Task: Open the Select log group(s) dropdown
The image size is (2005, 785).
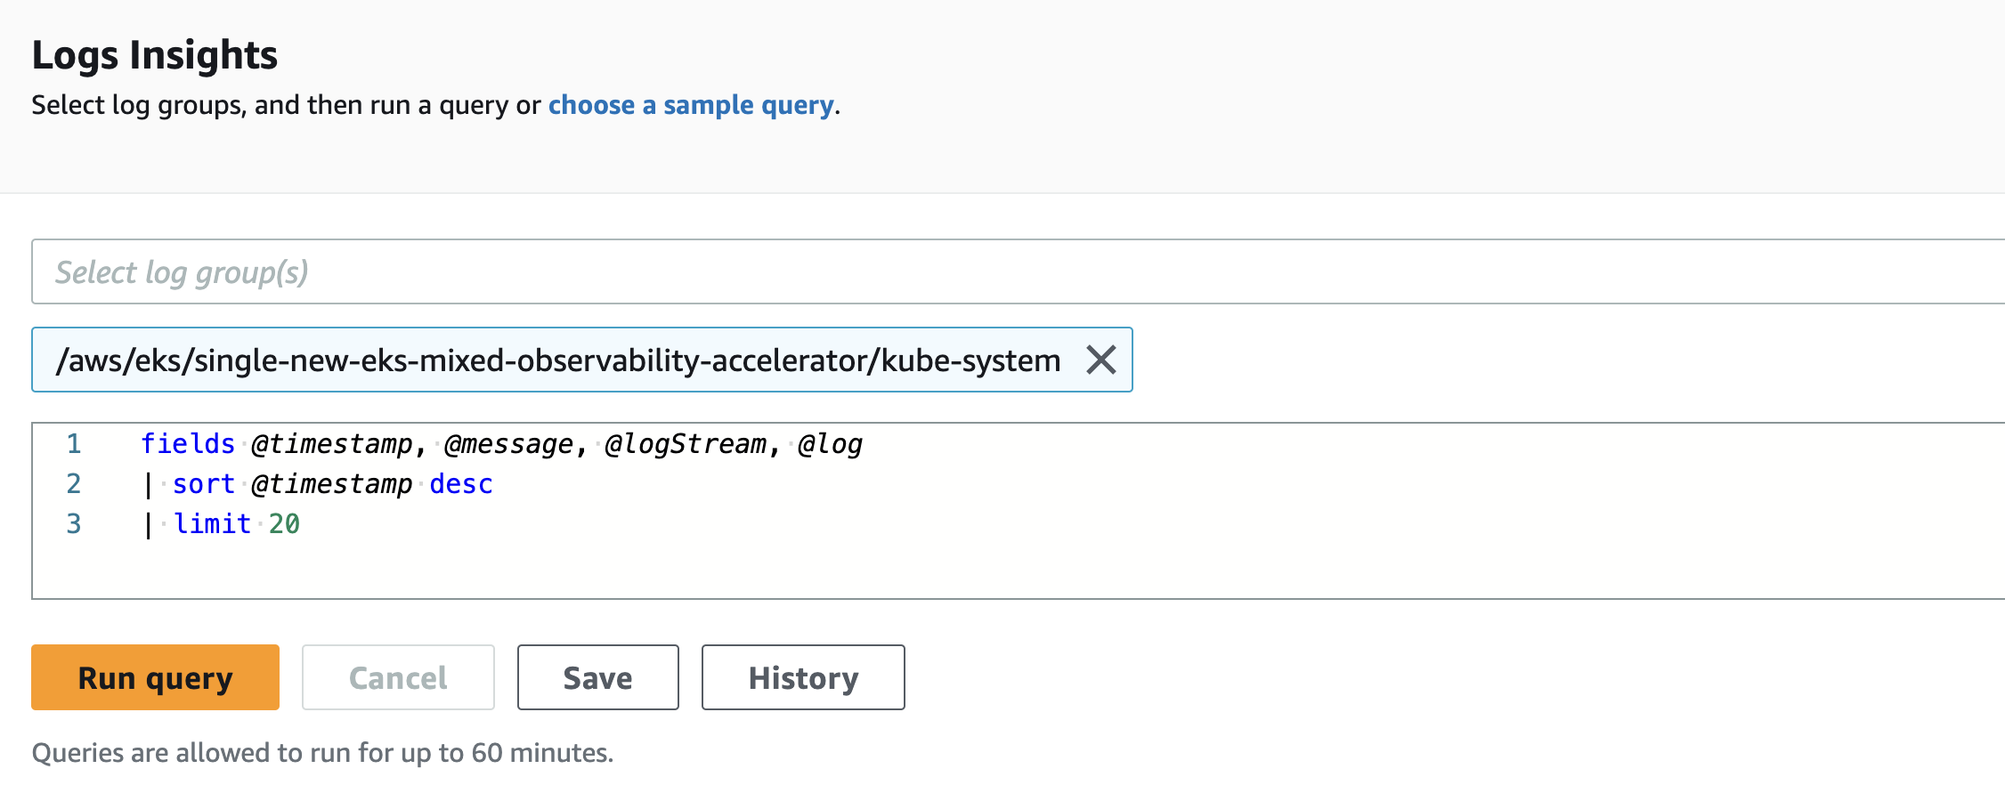Action: [x=1018, y=271]
